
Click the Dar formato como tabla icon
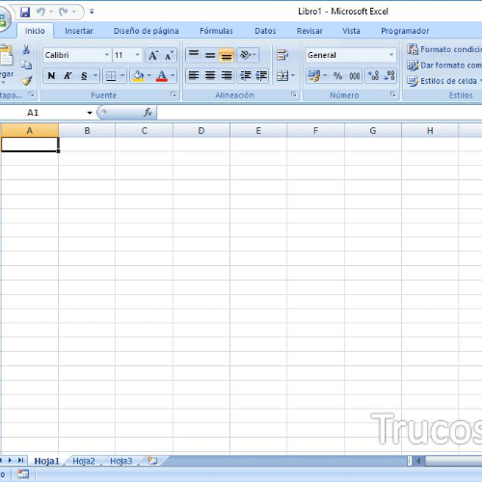[x=413, y=66]
